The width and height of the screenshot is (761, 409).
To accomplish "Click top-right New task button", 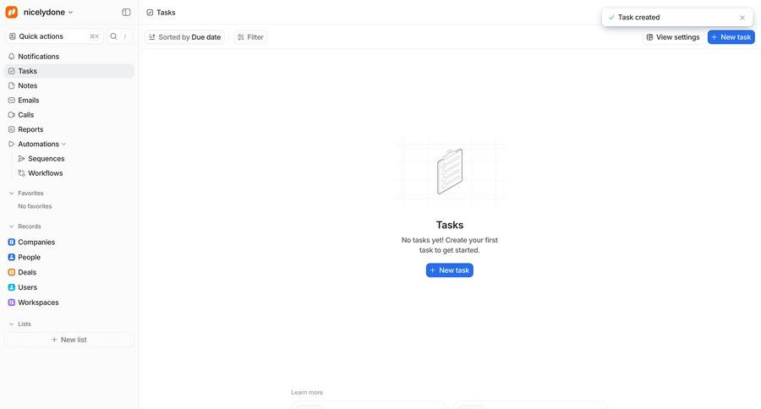I will (x=731, y=37).
